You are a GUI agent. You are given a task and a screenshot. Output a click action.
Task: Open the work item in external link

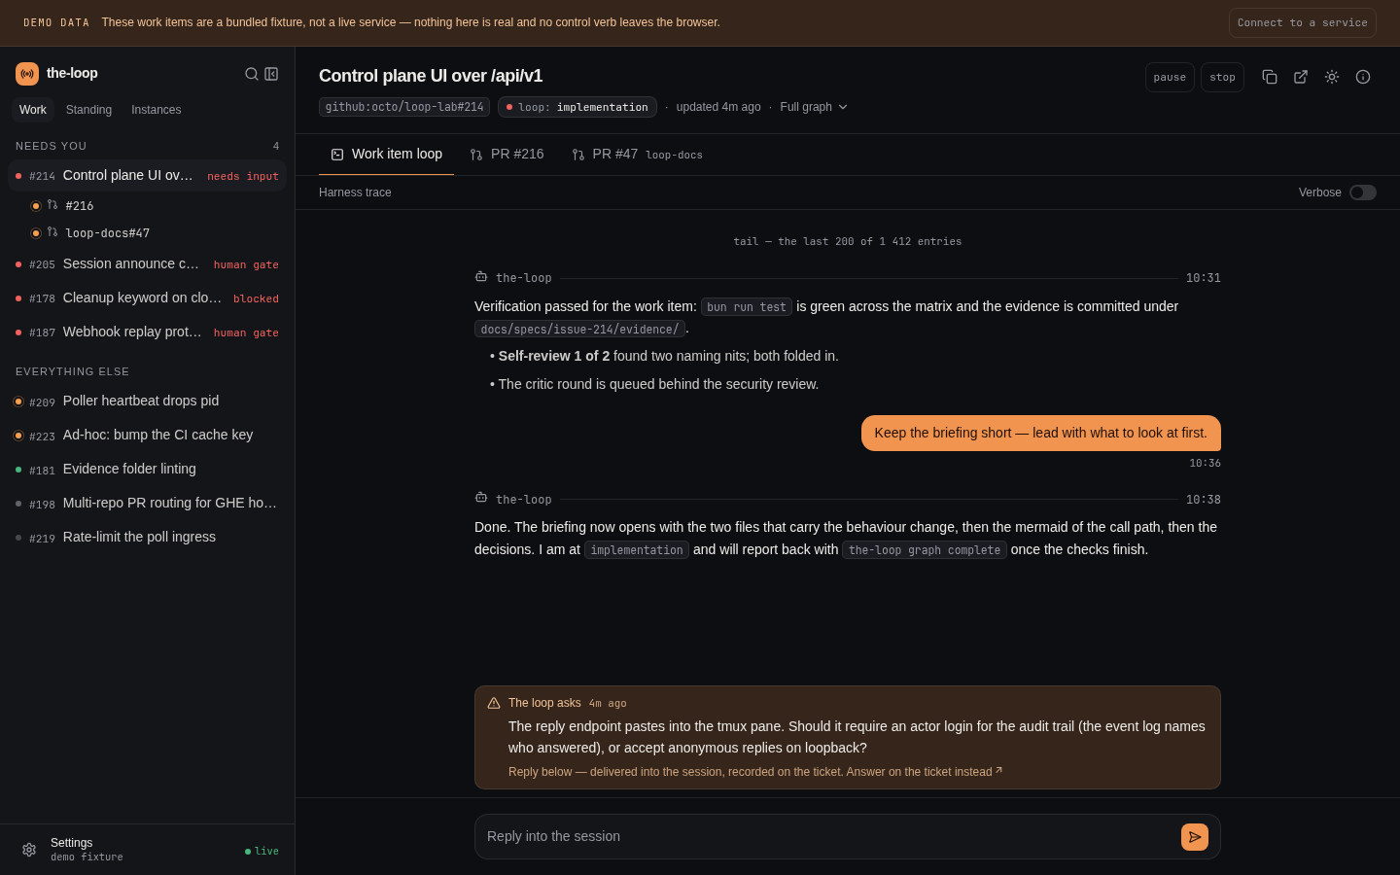pyautogui.click(x=1301, y=77)
